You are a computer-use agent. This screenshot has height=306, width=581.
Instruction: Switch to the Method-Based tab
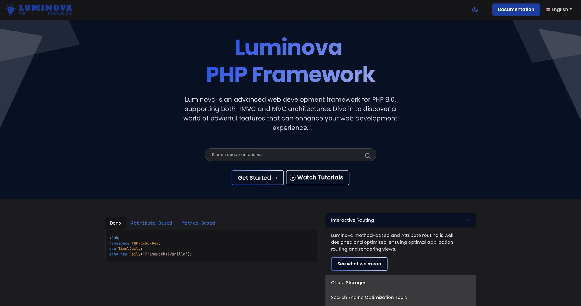(198, 223)
